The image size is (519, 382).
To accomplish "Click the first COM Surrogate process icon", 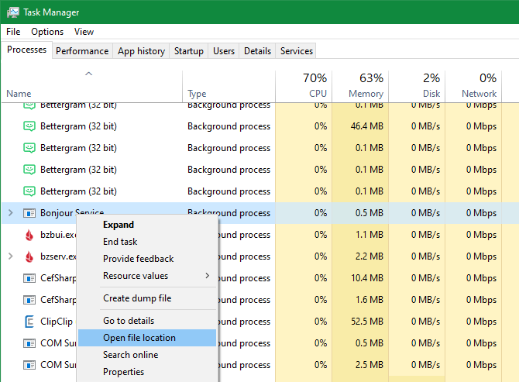I will click(x=29, y=343).
